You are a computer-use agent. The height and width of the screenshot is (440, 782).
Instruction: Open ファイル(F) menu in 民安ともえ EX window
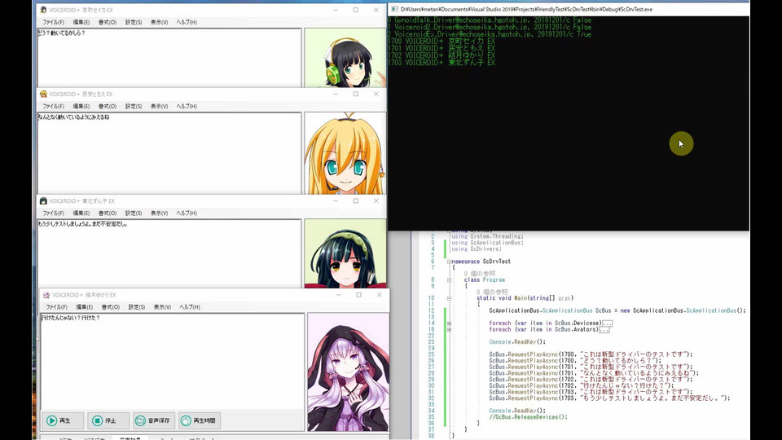tap(54, 106)
